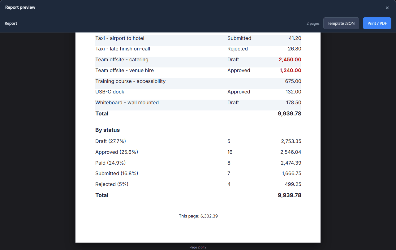This screenshot has width=396, height=250.
Task: Select the red amount 1,240.00
Action: [290, 70]
